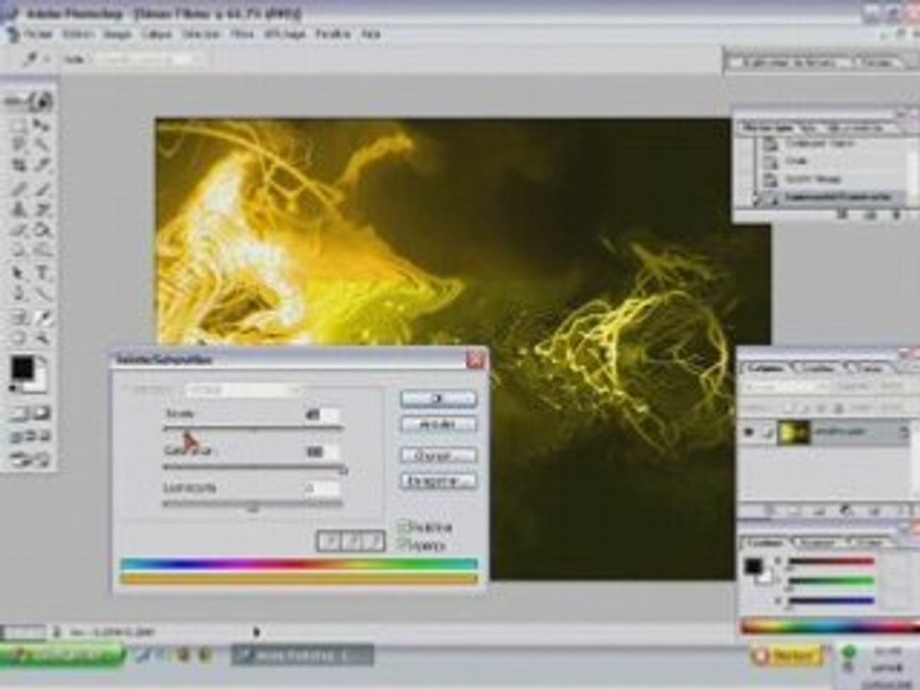The width and height of the screenshot is (920, 690).
Task: Open the status bar info arrow menu
Action: click(x=257, y=632)
